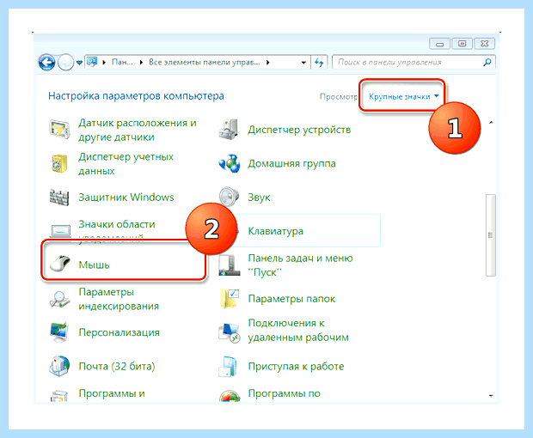
Task: Click the Диспетчер устройств icon
Action: pos(229,130)
